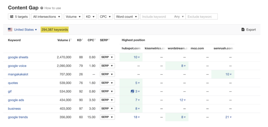Click the United States flag icon
The image size is (268, 127).
pos(10,30)
